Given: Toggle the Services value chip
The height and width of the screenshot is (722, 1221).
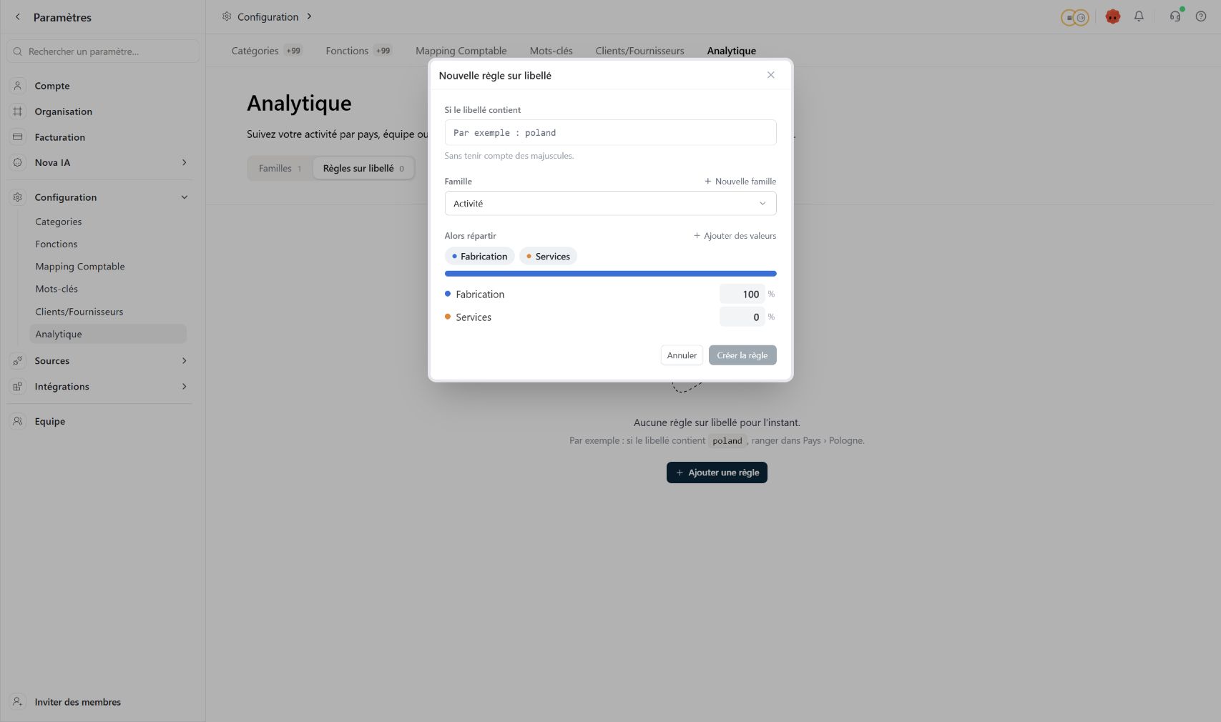Looking at the screenshot, I should tap(548, 257).
